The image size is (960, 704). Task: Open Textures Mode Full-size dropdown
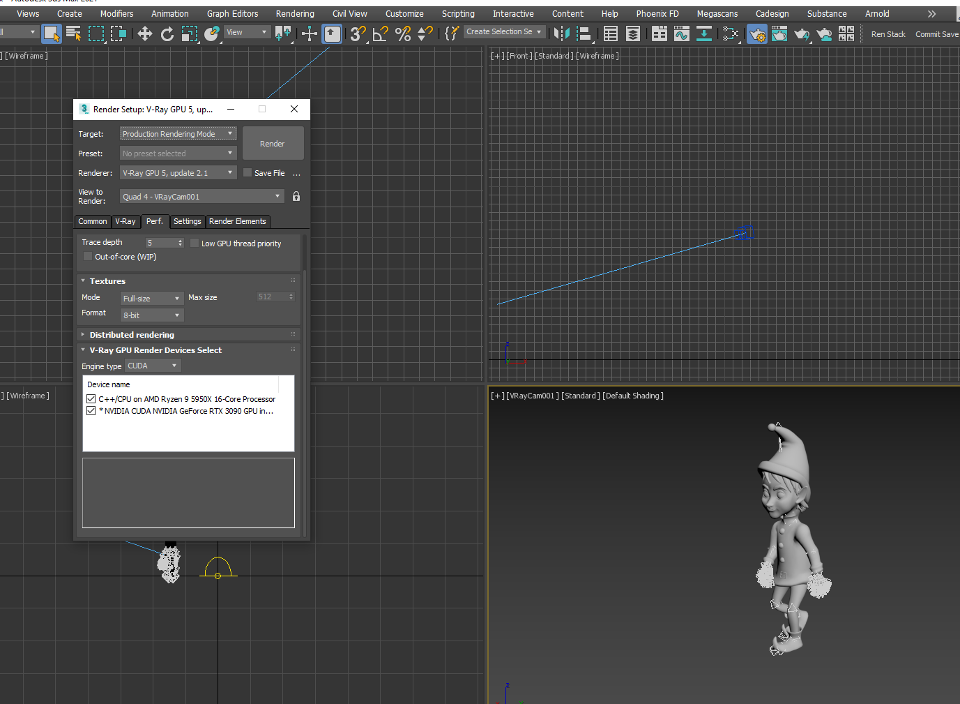pos(152,299)
